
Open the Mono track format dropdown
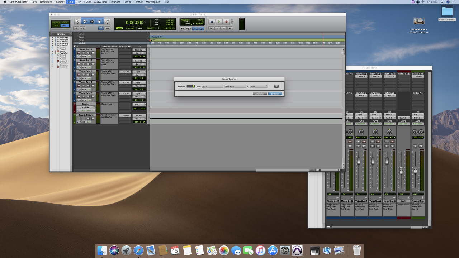coord(212,86)
